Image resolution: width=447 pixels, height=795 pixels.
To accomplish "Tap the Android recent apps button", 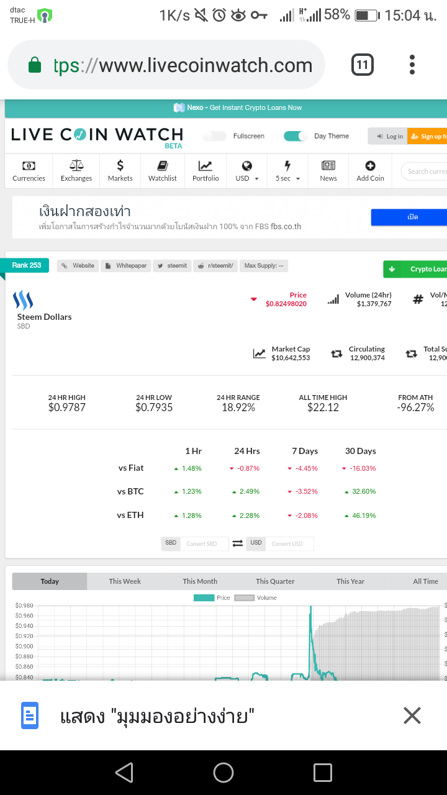I will click(323, 773).
